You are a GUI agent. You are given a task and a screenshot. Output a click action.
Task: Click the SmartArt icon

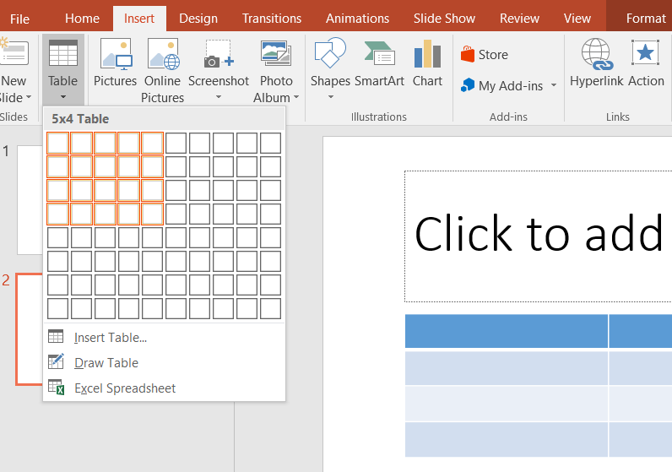pyautogui.click(x=379, y=55)
